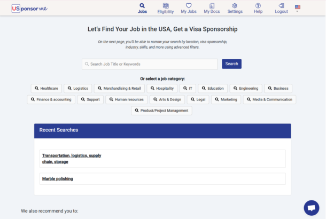The width and height of the screenshot is (326, 219).
Task: Open My Docs document icon
Action: click(x=212, y=5)
